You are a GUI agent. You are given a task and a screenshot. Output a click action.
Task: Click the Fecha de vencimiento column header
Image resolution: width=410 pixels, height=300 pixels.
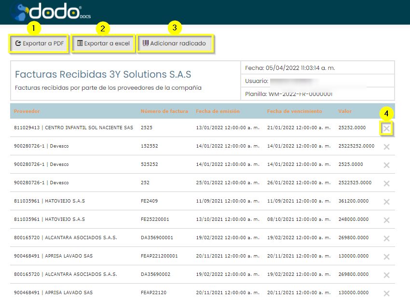(294, 111)
